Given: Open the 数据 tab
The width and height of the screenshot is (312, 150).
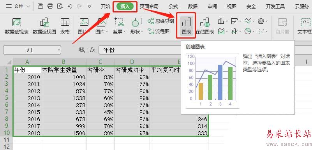Looking at the screenshot, I should (192, 7).
